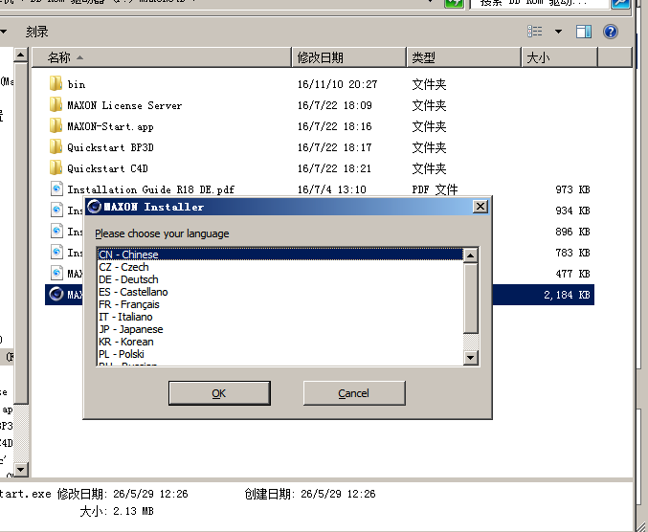Image resolution: width=648 pixels, height=532 pixels.
Task: Click the file icon in the 477 KB row
Action: pyautogui.click(x=56, y=274)
